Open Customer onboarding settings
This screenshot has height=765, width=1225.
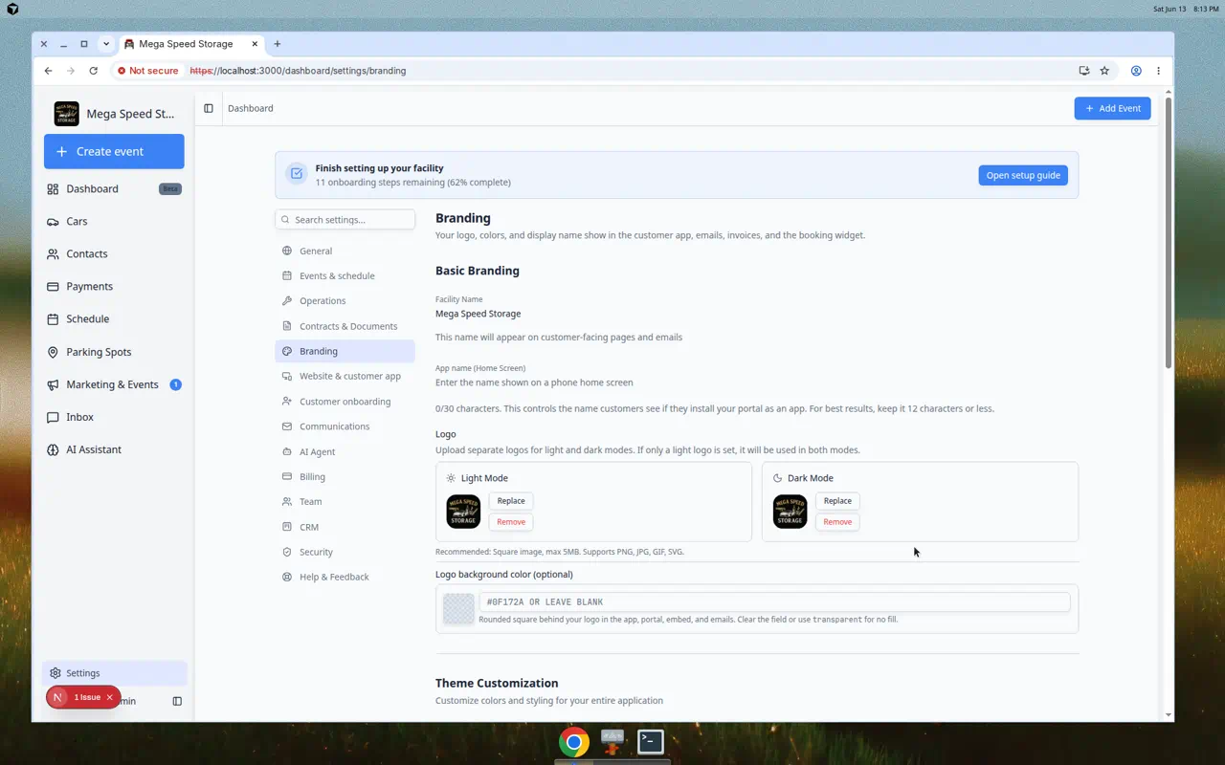coord(345,402)
